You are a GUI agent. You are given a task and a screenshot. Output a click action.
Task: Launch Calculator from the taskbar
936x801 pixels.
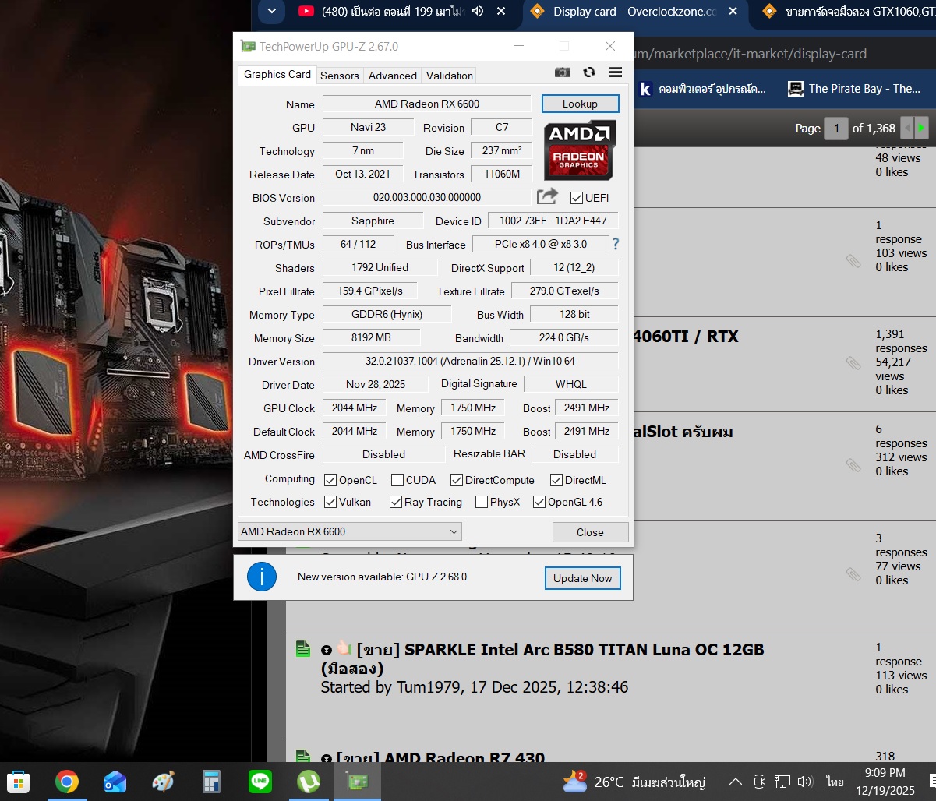(x=212, y=782)
